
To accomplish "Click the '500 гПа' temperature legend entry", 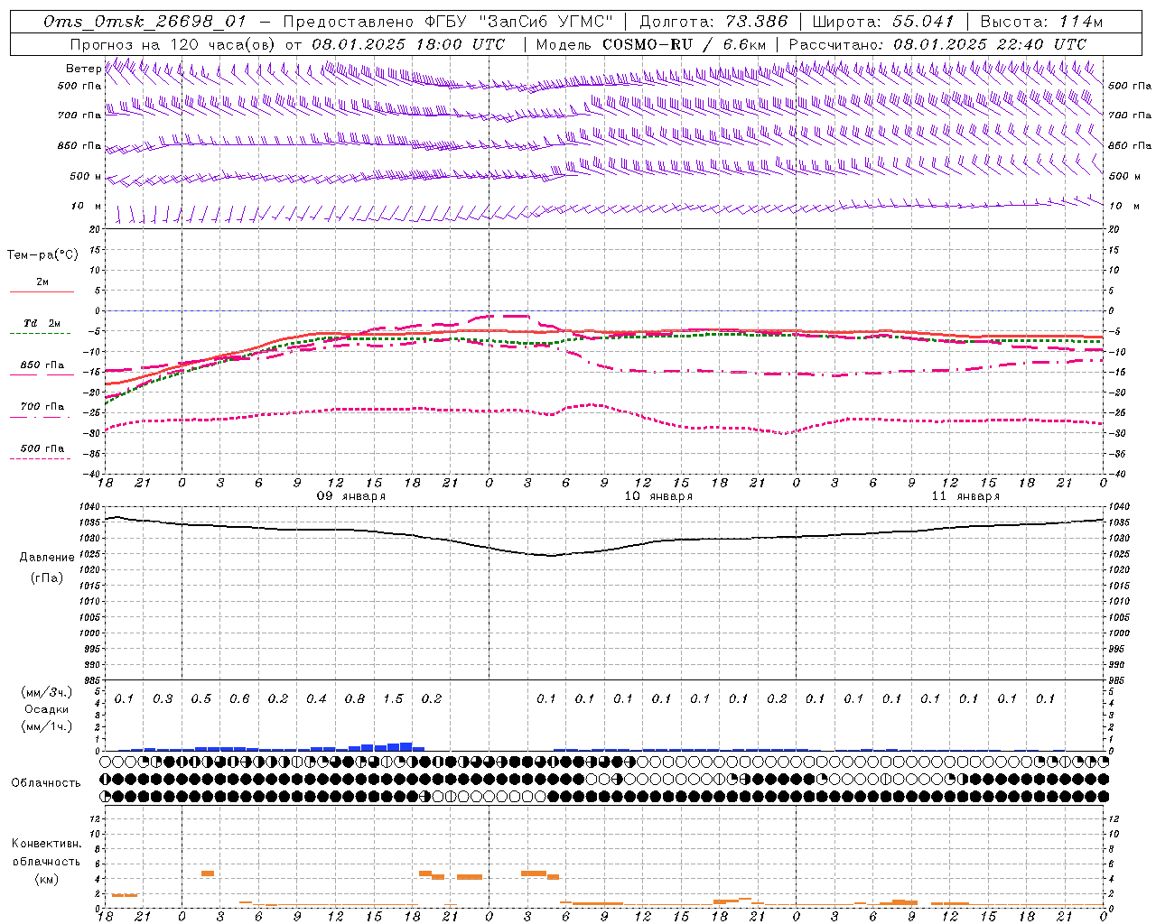I will point(42,448).
